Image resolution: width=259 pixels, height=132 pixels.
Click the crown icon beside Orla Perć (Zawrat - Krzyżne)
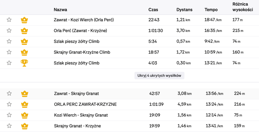pyautogui.click(x=24, y=31)
